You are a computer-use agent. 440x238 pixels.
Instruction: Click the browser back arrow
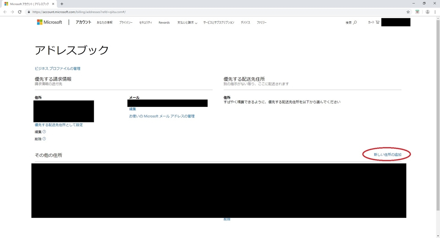pyautogui.click(x=5, y=12)
